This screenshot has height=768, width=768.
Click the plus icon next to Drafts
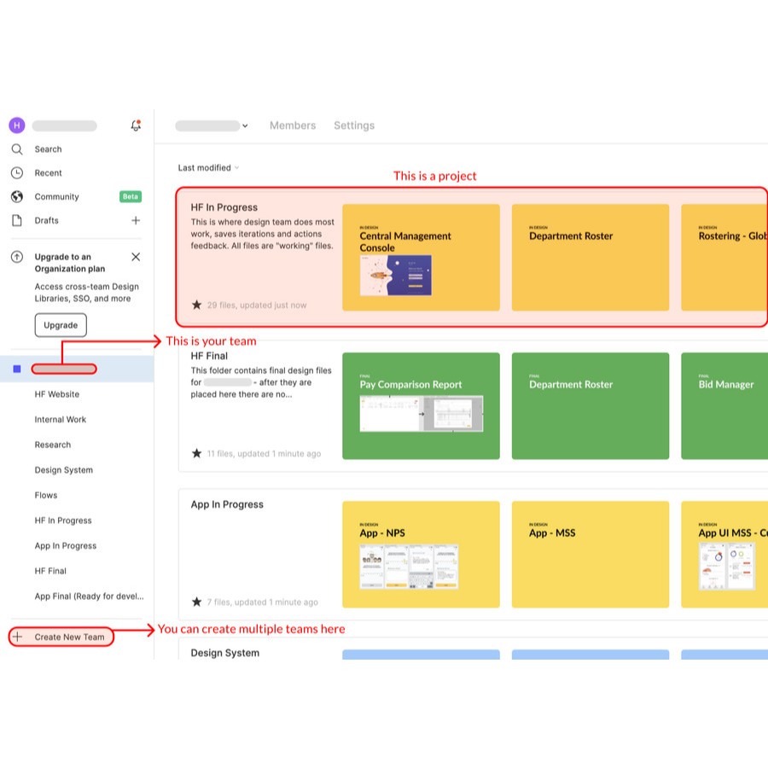(x=136, y=221)
